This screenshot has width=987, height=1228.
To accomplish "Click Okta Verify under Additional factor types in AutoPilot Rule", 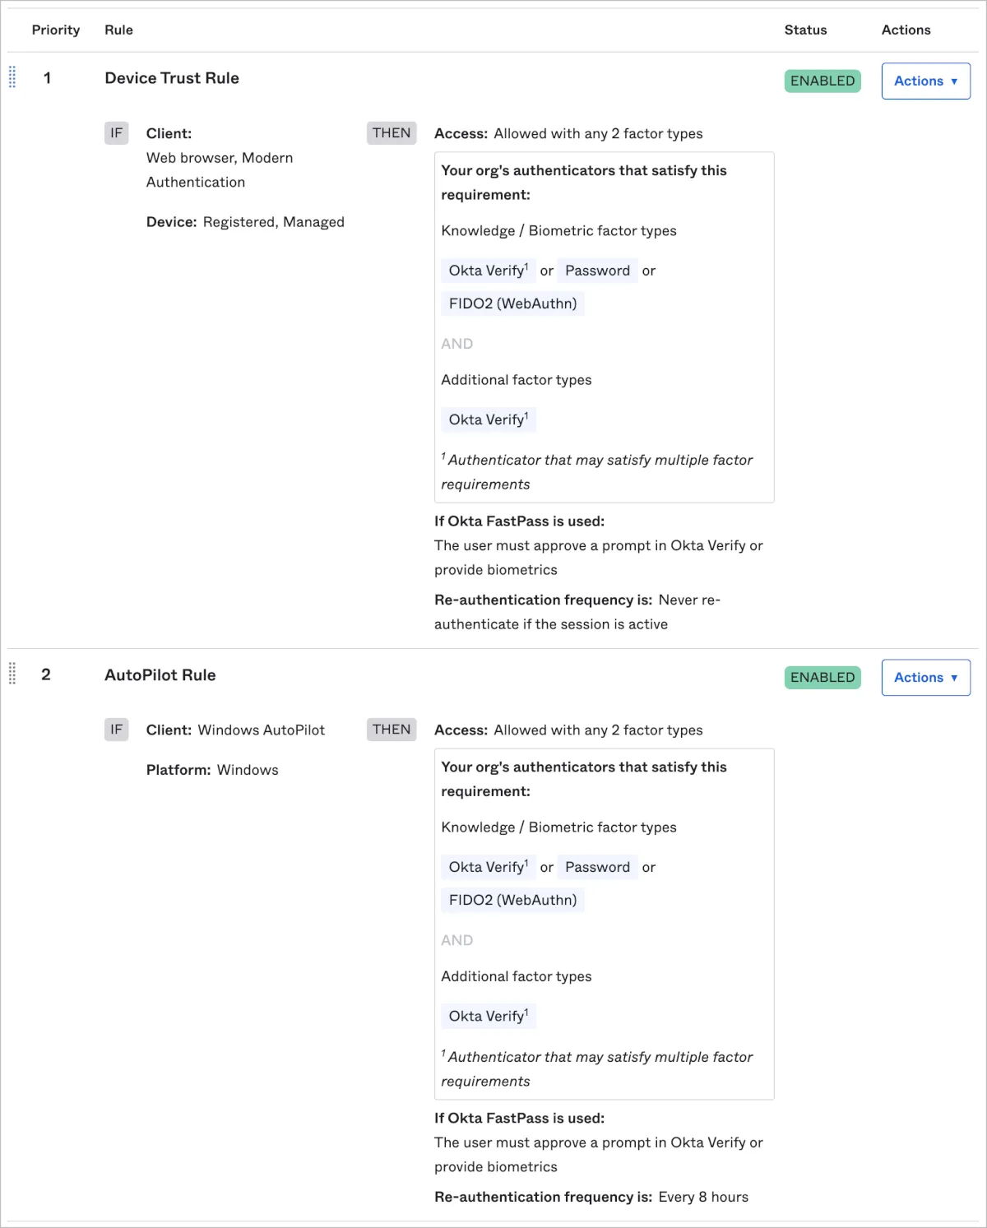I will click(x=488, y=1017).
